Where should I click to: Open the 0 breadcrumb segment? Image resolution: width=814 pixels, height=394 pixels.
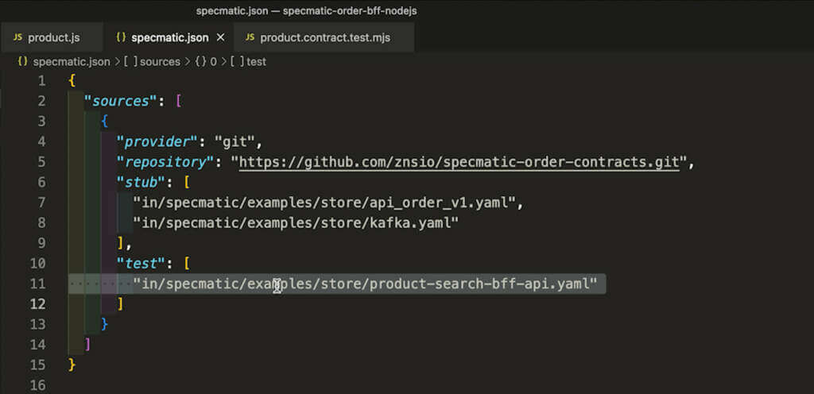click(x=214, y=61)
